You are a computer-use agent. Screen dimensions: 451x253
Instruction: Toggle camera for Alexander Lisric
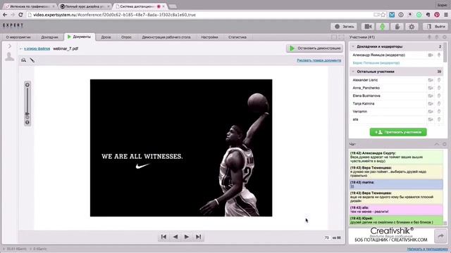[x=431, y=80]
